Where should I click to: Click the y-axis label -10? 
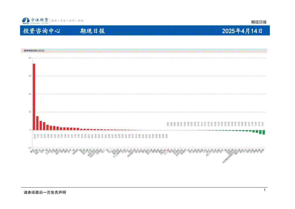coord(29,148)
